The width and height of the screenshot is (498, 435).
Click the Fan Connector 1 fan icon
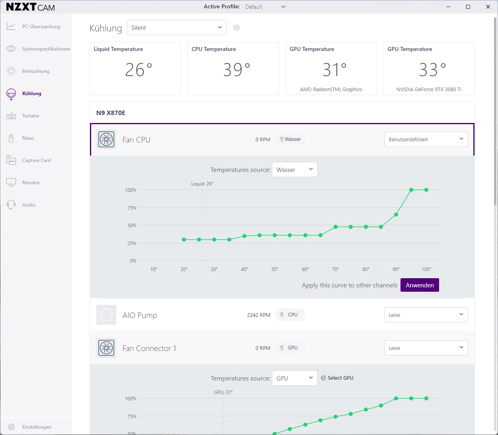106,348
